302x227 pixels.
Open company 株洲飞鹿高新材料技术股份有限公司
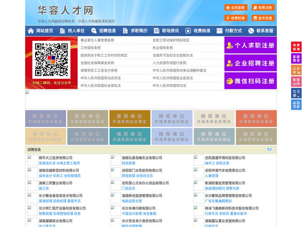click(x=232, y=208)
